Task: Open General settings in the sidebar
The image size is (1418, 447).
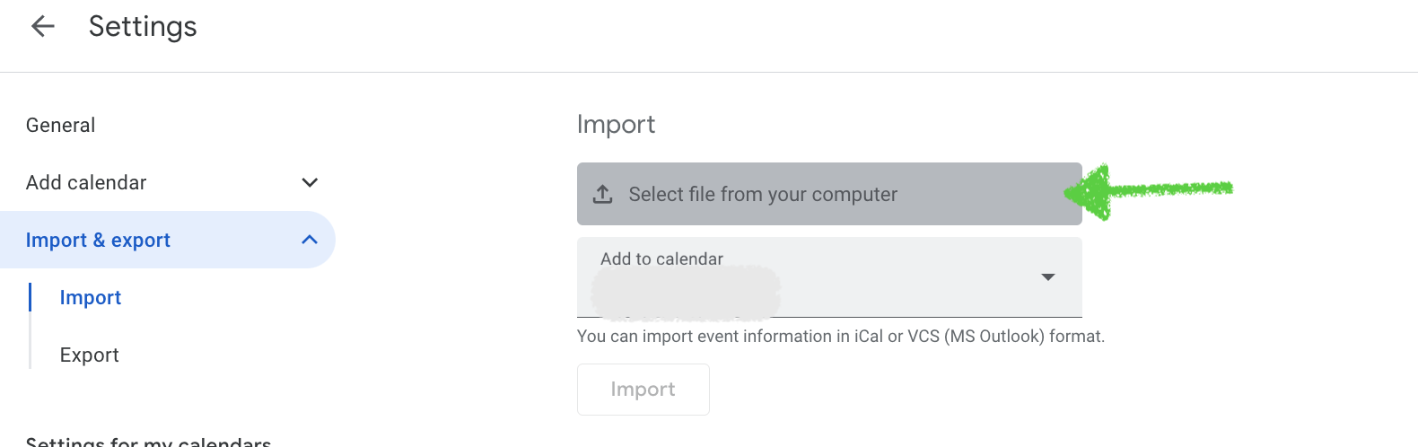Action: [x=60, y=126]
